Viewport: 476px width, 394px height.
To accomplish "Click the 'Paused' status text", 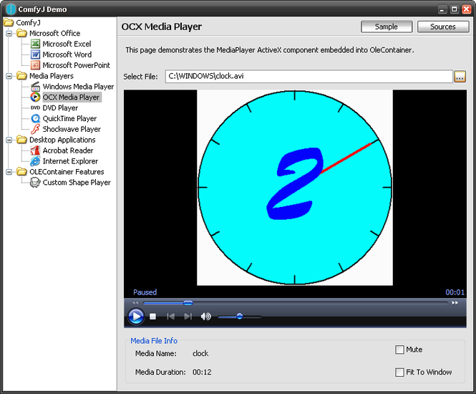I will point(145,292).
